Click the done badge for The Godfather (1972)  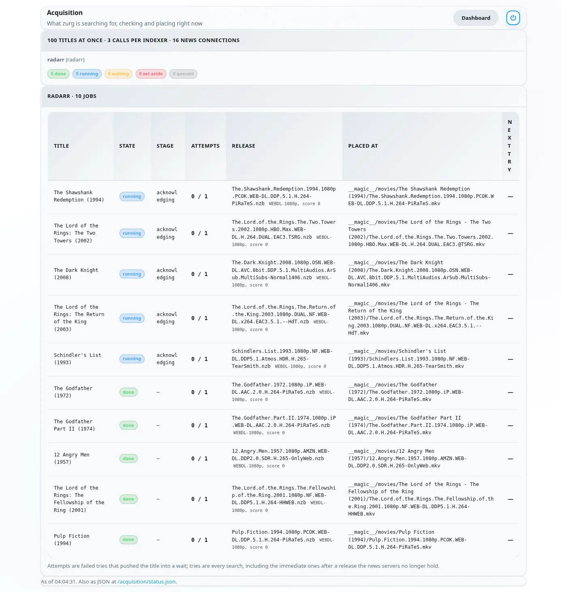click(128, 392)
